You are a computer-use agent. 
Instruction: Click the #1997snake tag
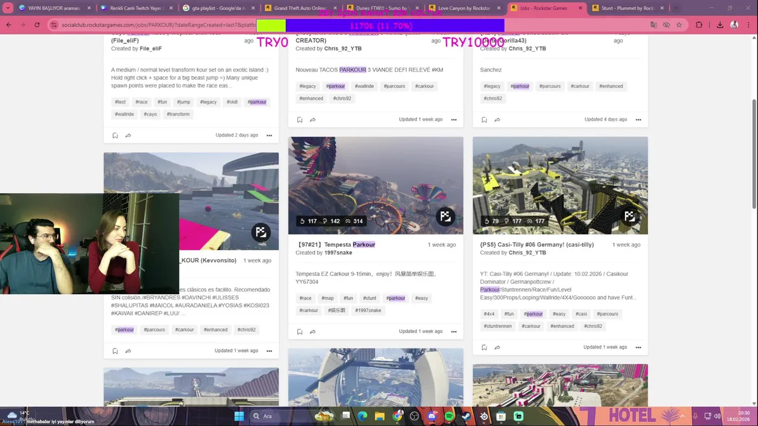click(368, 311)
